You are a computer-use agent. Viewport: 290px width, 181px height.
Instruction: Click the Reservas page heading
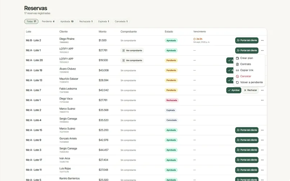[36, 8]
